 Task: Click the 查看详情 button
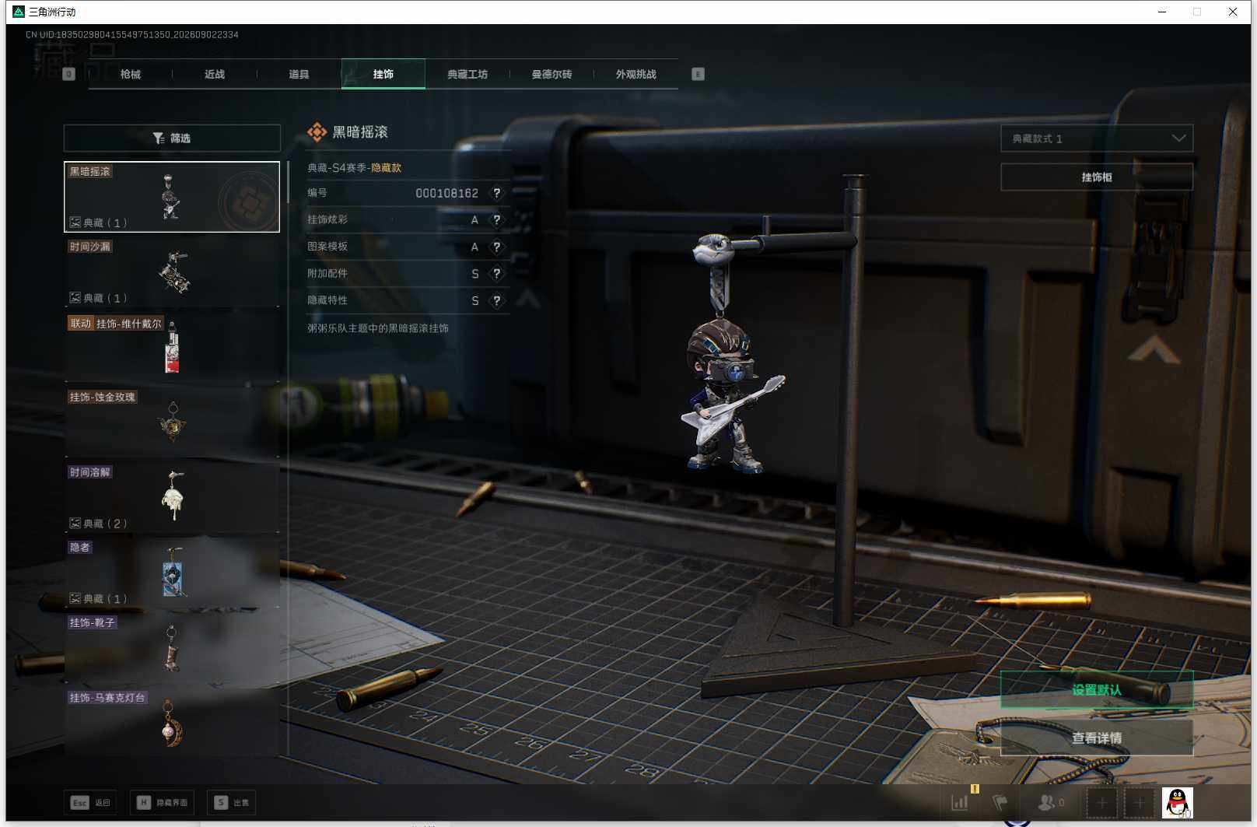[1097, 738]
